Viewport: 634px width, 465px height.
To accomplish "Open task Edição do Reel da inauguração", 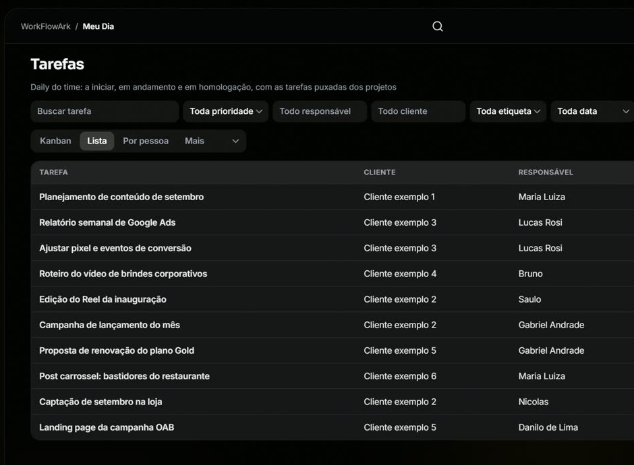I will (x=103, y=299).
